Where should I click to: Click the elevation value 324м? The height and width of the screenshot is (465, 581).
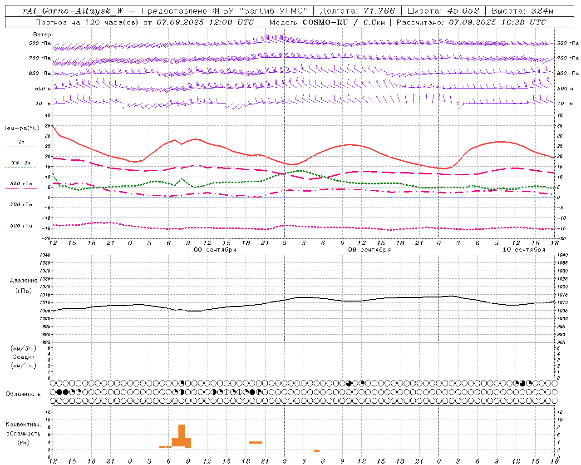coord(542,11)
